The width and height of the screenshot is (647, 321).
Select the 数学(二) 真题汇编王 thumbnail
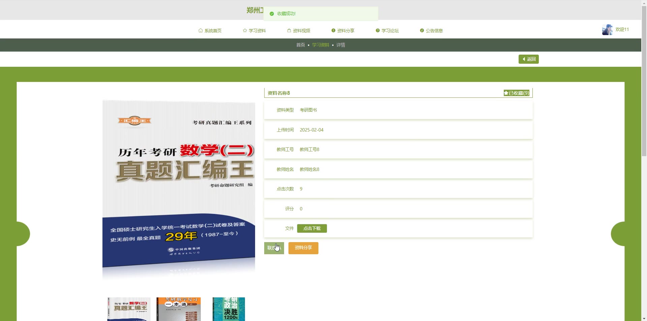point(129,309)
